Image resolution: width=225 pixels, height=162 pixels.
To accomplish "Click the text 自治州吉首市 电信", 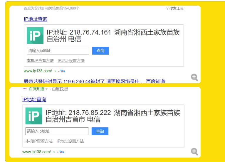I will point(73,119).
